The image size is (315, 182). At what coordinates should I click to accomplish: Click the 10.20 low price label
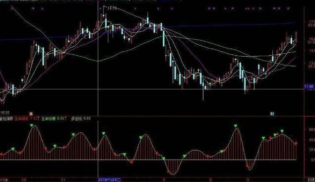[5, 113]
